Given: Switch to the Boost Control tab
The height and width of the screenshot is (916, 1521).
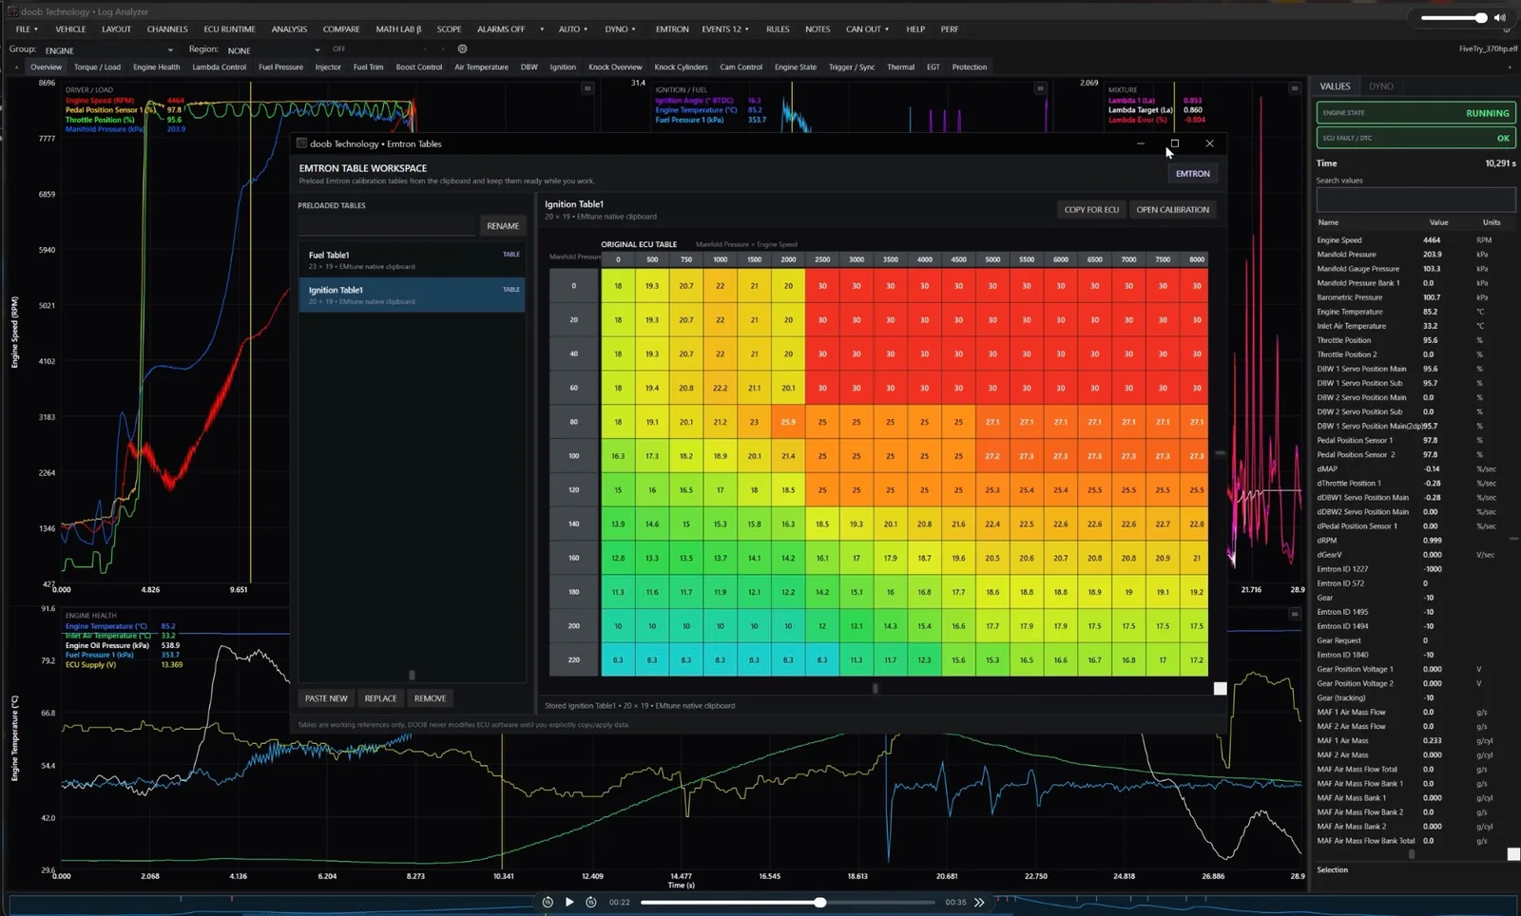Looking at the screenshot, I should [x=419, y=67].
